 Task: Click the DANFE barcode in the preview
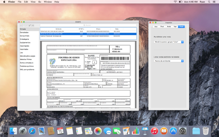tap(115, 58)
